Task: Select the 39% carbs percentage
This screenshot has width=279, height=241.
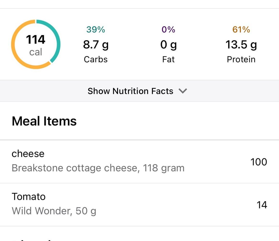Action: point(96,30)
